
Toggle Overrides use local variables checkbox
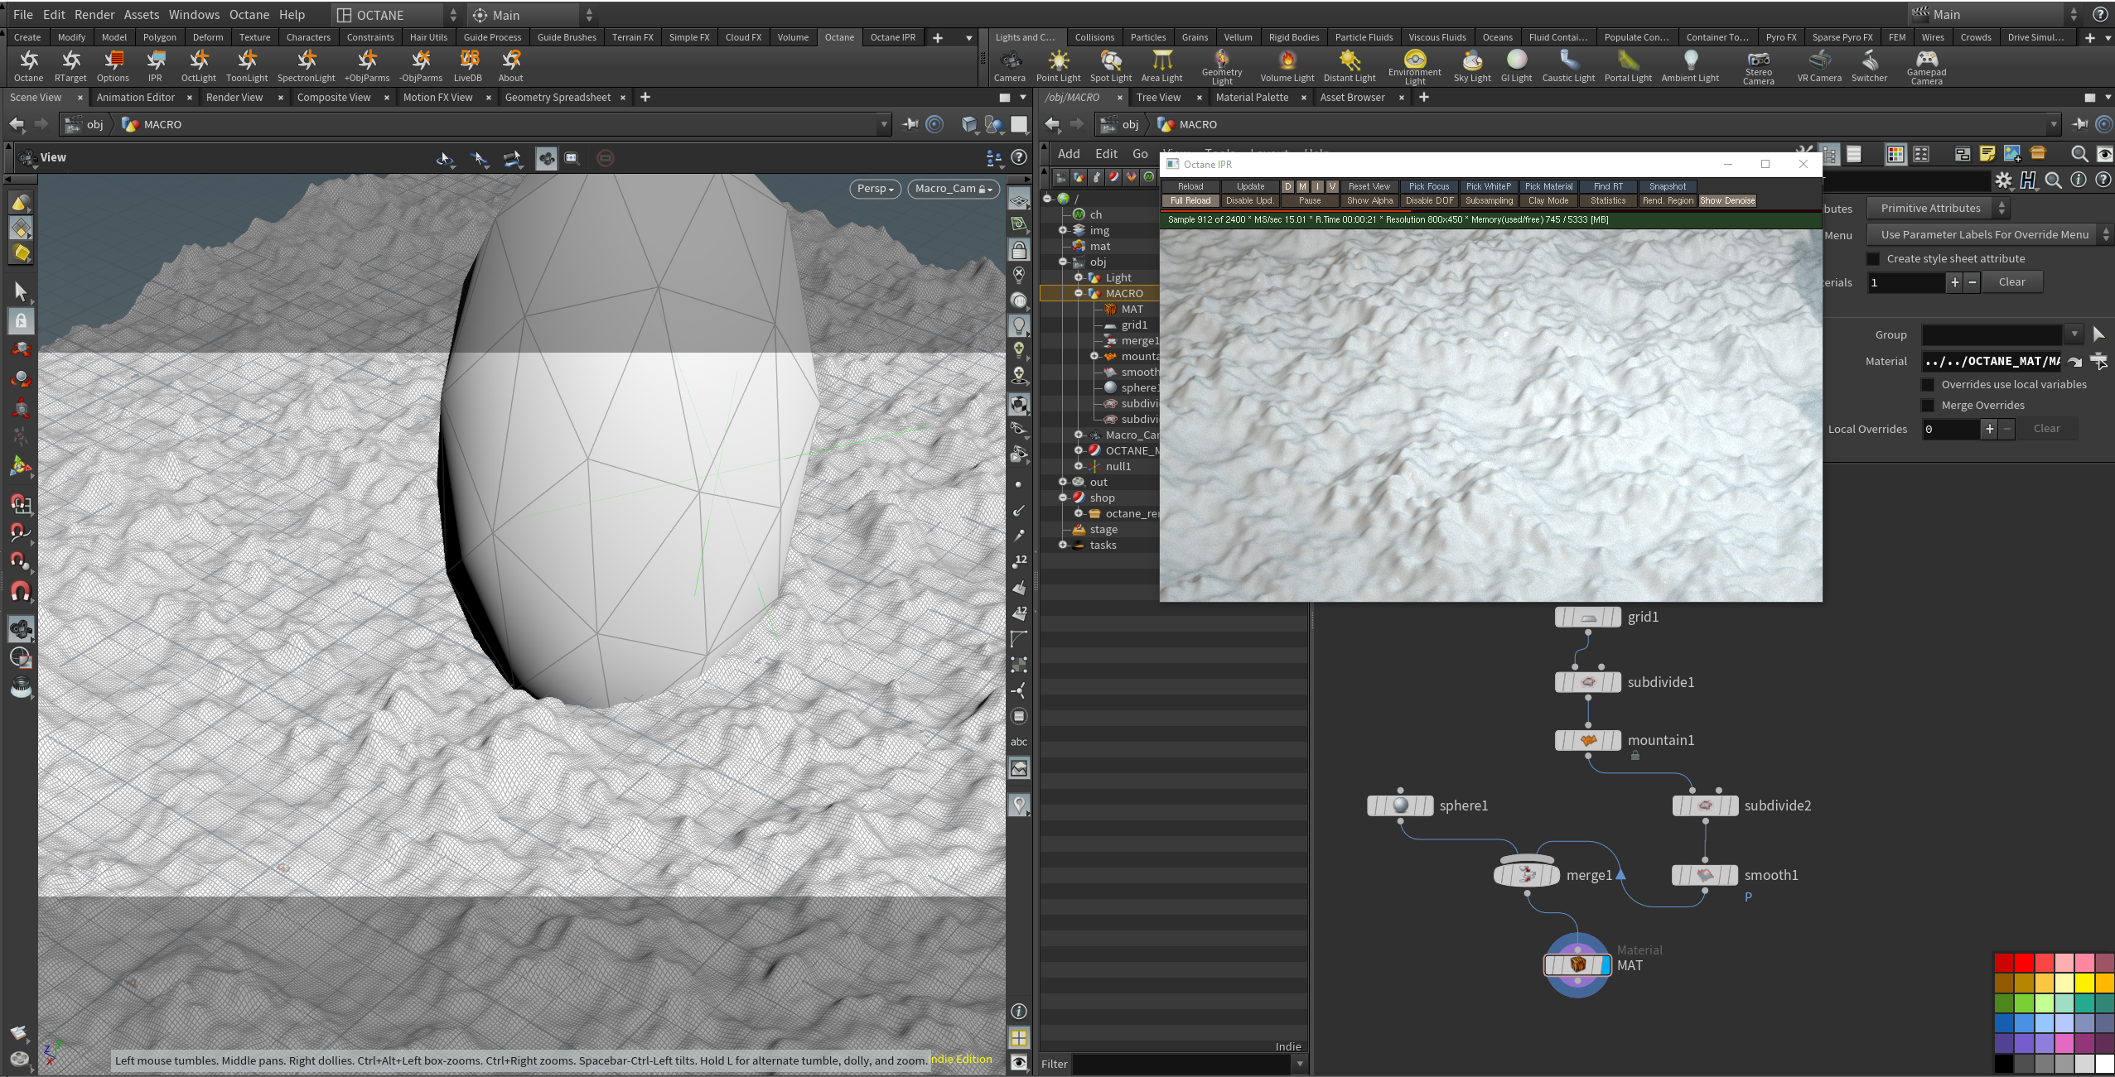click(x=1928, y=385)
